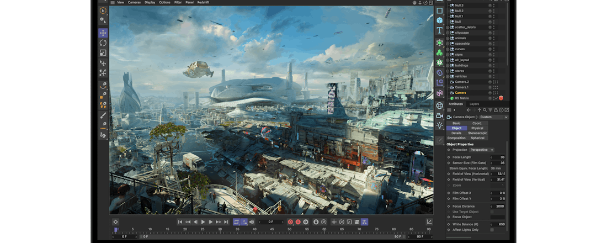Go to previous keyframe
This screenshot has width=607, height=243.
[188, 222]
